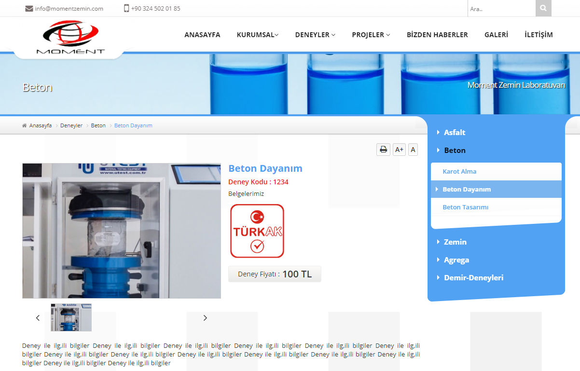Go to previous image with left arrow
Image resolution: width=580 pixels, height=371 pixels.
(38, 317)
